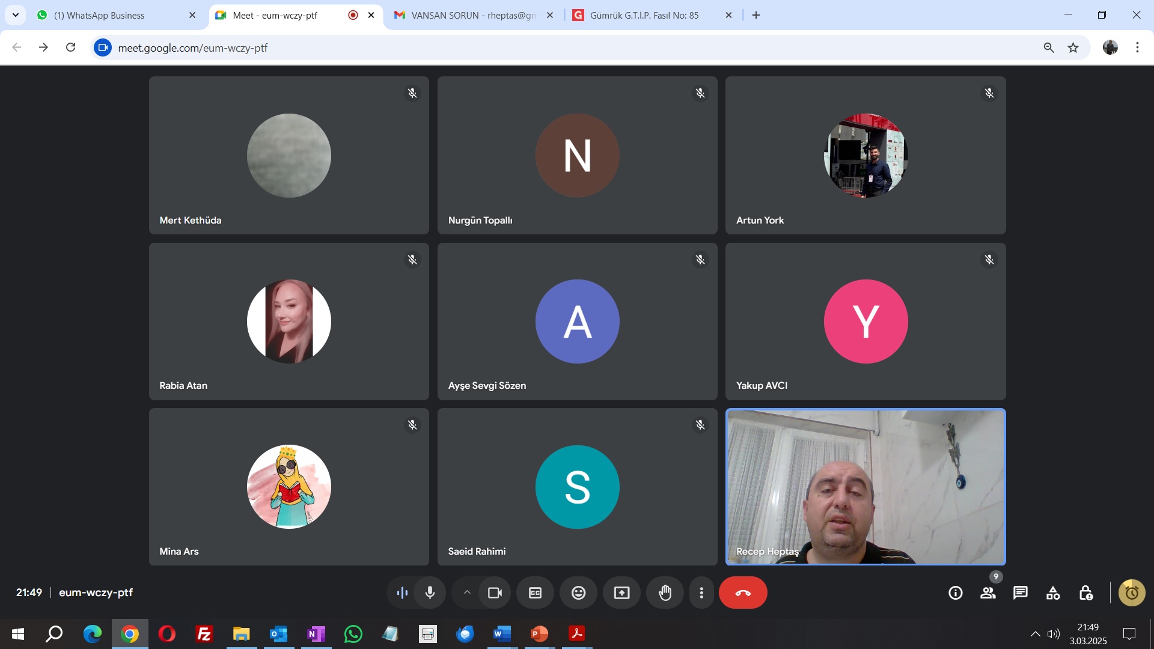Show hidden system tray icons

[x=1036, y=634]
